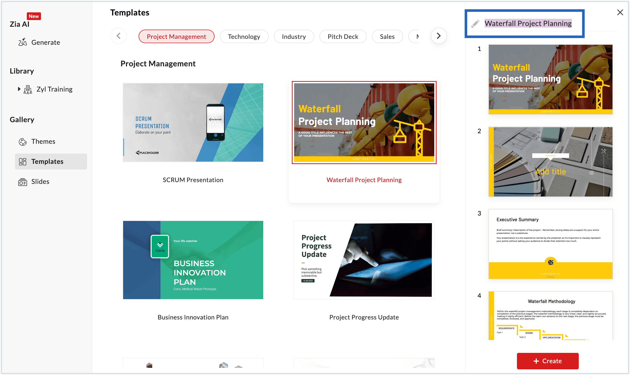Click the right arrow to see more categories
The width and height of the screenshot is (630, 375).
439,36
